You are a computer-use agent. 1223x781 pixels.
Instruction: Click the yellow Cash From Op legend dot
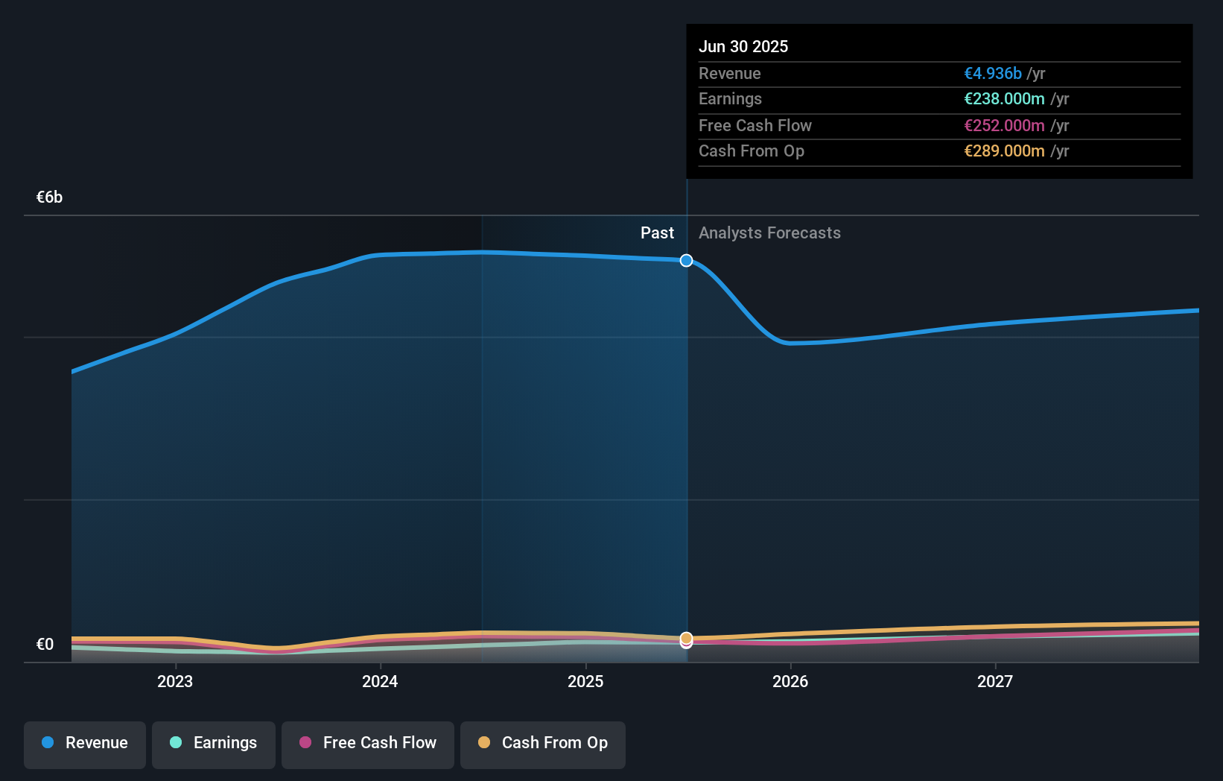(485, 743)
